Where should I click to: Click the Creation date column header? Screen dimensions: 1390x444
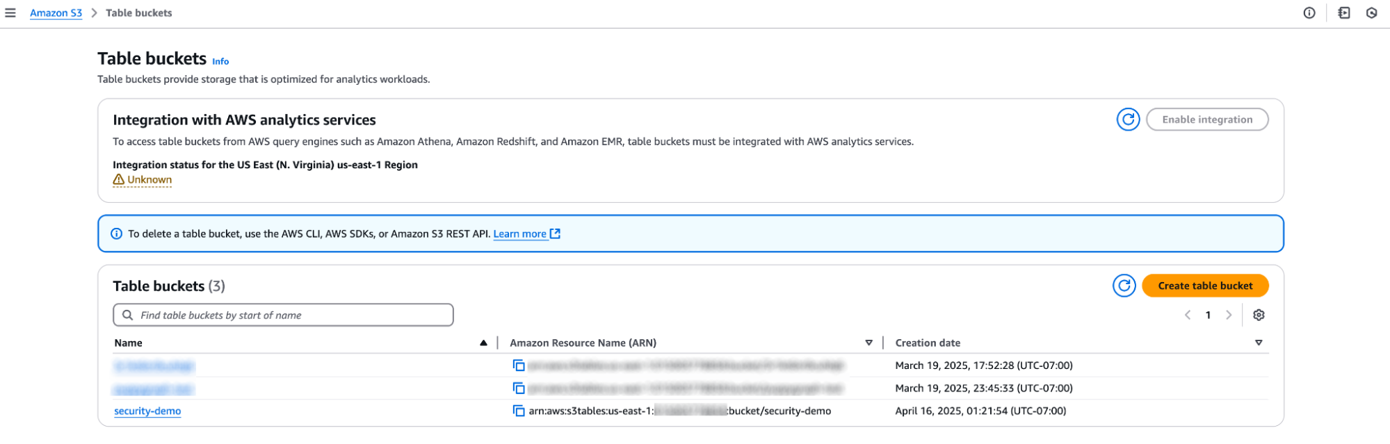pos(928,343)
